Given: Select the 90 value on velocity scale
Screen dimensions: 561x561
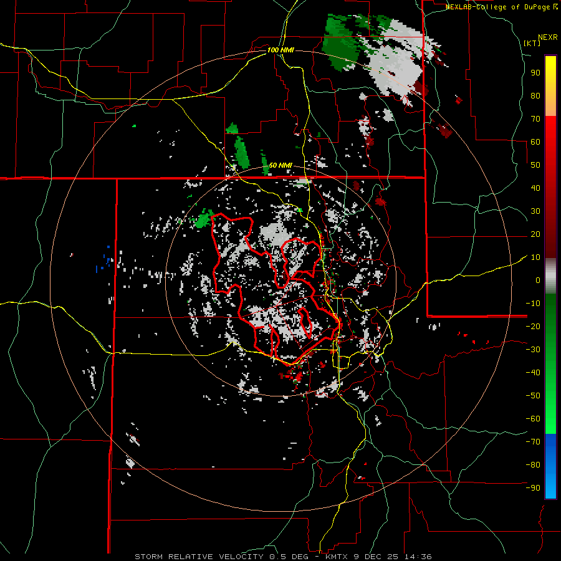Looking at the screenshot, I should tap(535, 73).
